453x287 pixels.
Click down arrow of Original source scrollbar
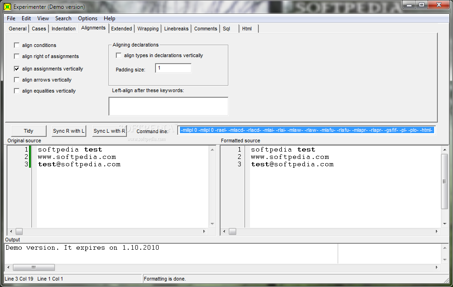point(212,224)
